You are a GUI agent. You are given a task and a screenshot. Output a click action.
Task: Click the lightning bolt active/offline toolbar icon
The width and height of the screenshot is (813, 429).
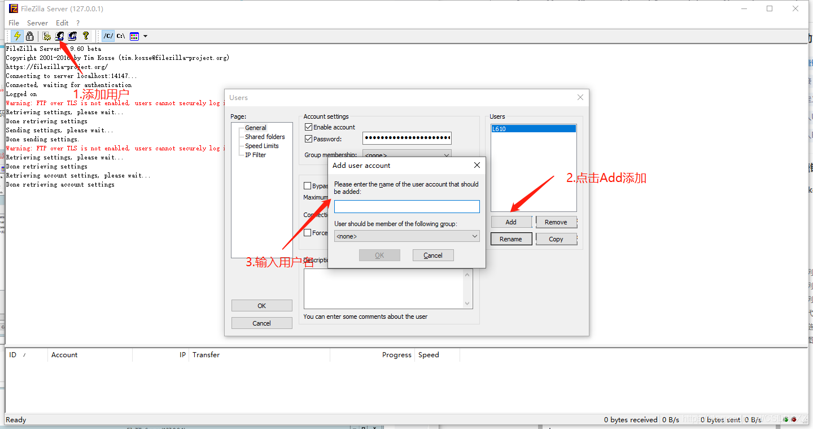17,36
